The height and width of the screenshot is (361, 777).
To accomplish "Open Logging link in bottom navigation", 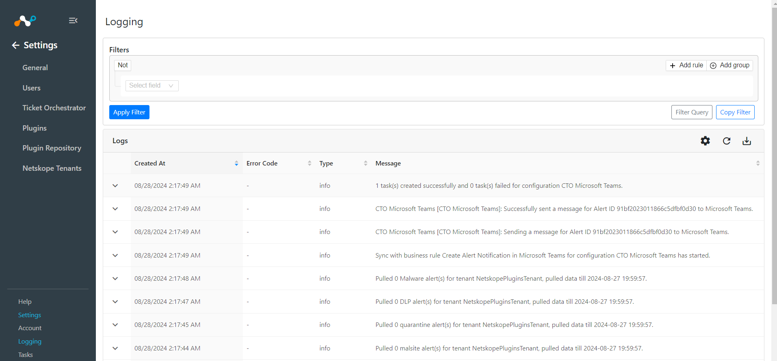I will 30,342.
